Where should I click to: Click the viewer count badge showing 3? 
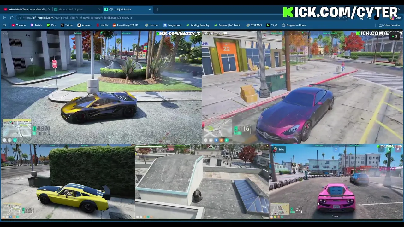point(394,37)
